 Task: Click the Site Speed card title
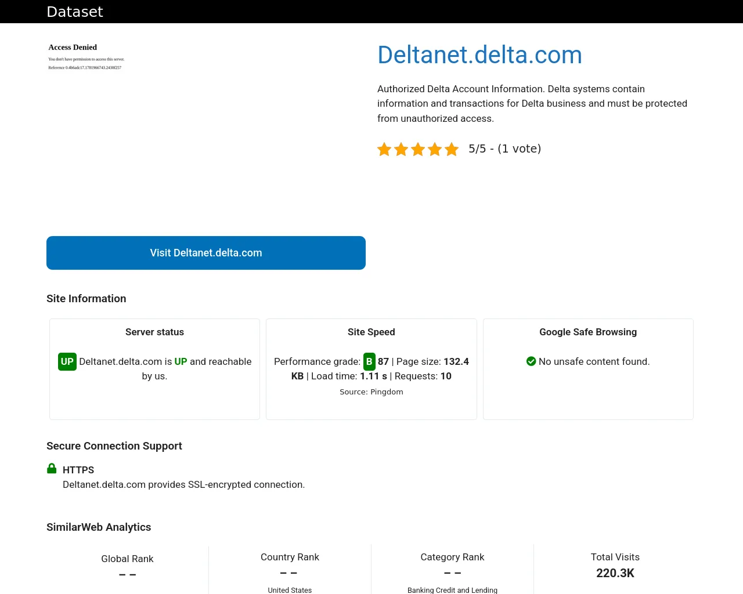pos(371,332)
